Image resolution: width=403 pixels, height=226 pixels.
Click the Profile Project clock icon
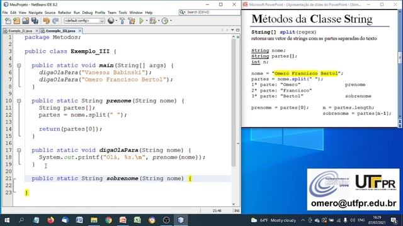pos(165,21)
